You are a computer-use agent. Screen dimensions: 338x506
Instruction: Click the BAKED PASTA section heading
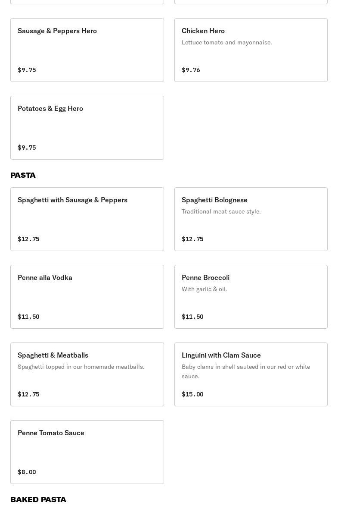[x=38, y=500]
